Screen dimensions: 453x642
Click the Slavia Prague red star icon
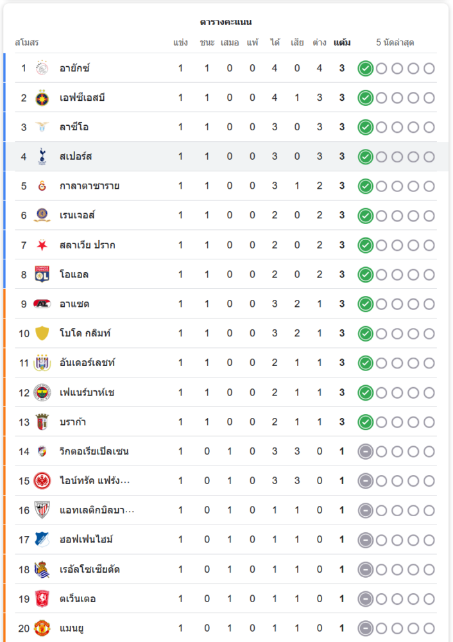(x=42, y=245)
